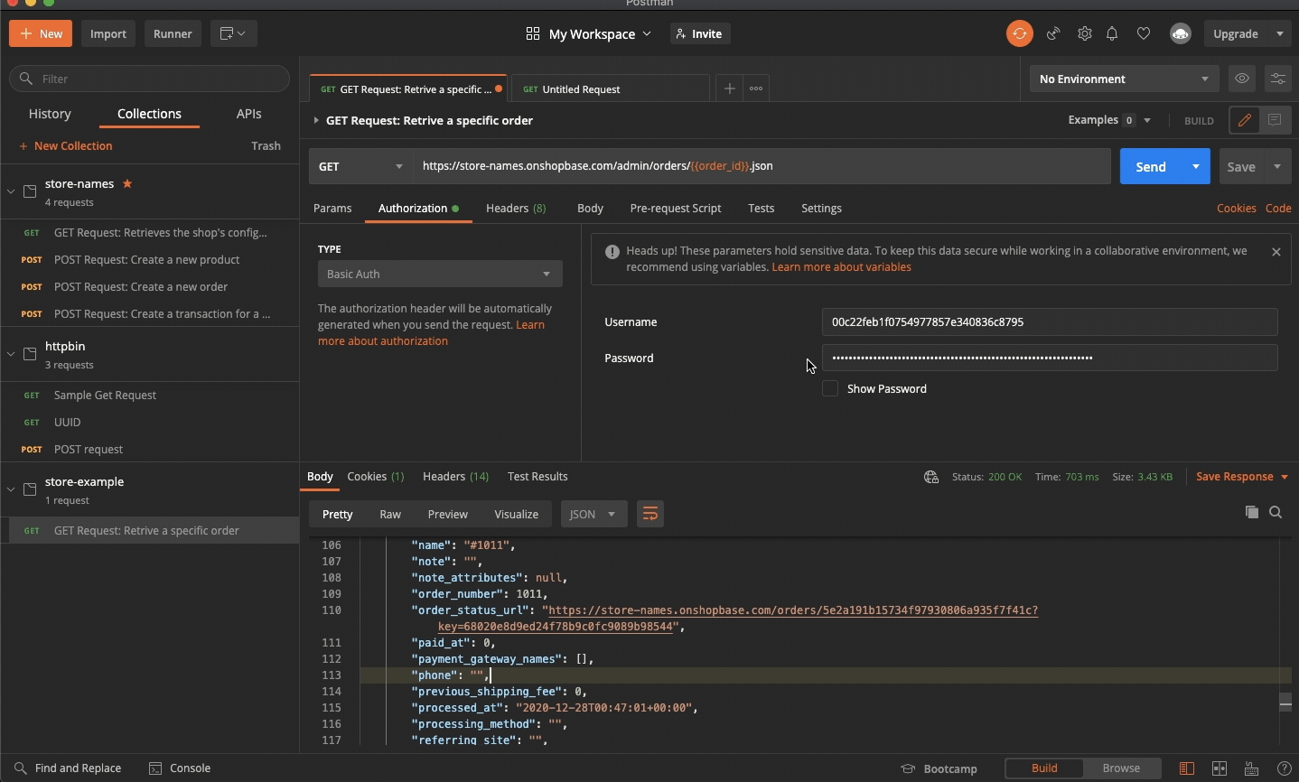Click the help question mark icon
This screenshot has height=782, width=1299.
coord(1285,768)
